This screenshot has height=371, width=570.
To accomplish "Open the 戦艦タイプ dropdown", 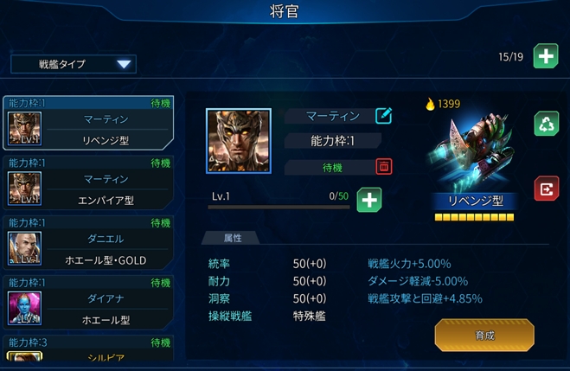I will coord(74,64).
